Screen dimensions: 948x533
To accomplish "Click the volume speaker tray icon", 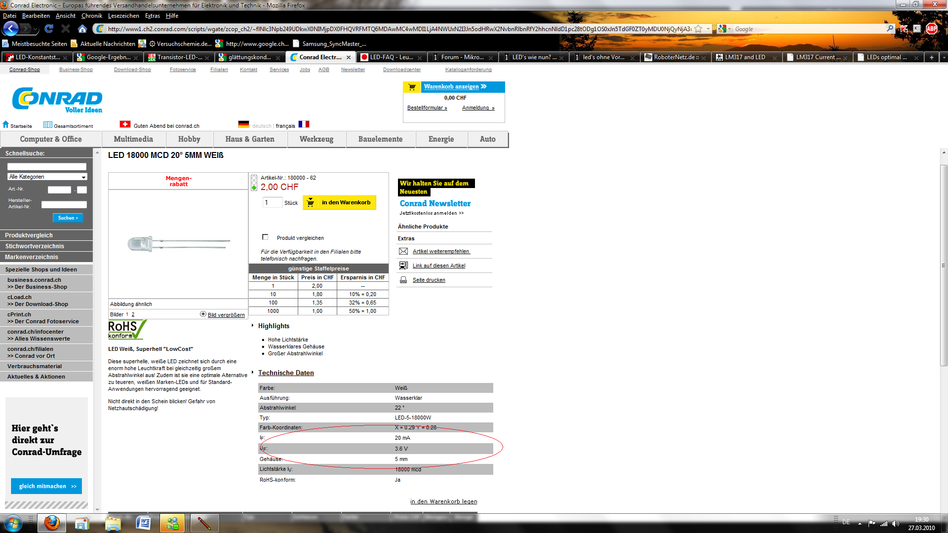I will pos(896,524).
